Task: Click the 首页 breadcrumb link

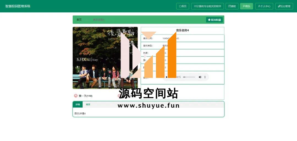Action: [x=79, y=20]
